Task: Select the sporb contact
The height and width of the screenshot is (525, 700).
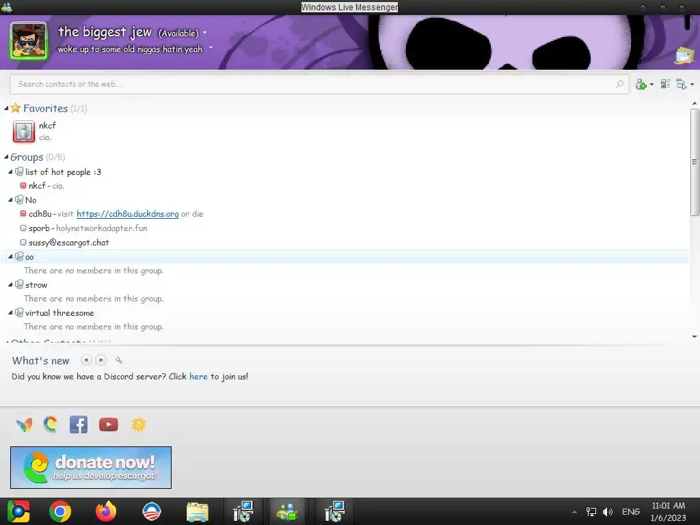Action: coord(39,228)
